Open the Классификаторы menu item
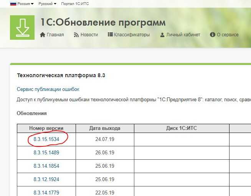 click(x=132, y=35)
